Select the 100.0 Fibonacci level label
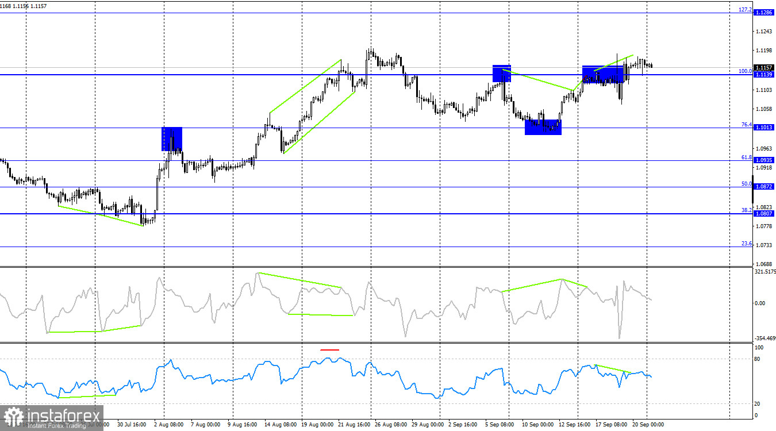This screenshot has height=431, width=776. pos(746,71)
